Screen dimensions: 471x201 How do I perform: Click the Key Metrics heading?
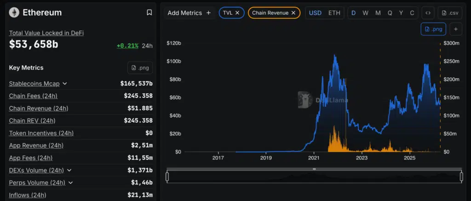(x=26, y=68)
